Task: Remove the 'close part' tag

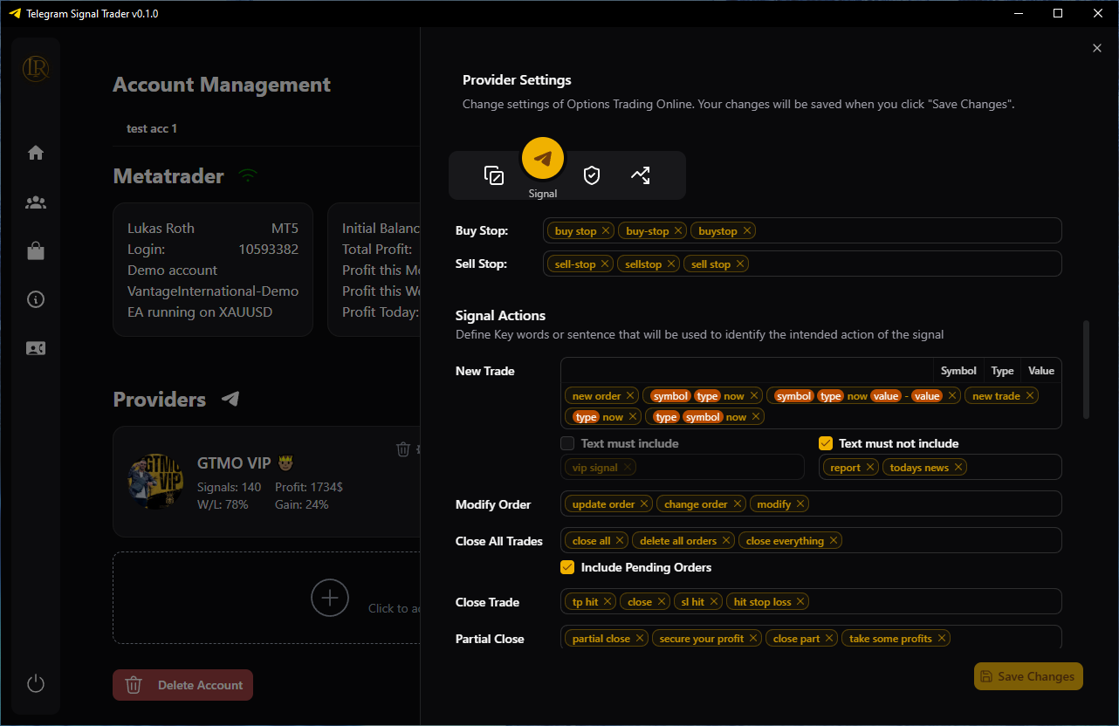Action: (829, 639)
